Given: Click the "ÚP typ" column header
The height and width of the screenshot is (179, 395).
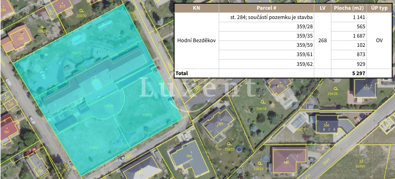Looking at the screenshot, I should pos(379,8).
